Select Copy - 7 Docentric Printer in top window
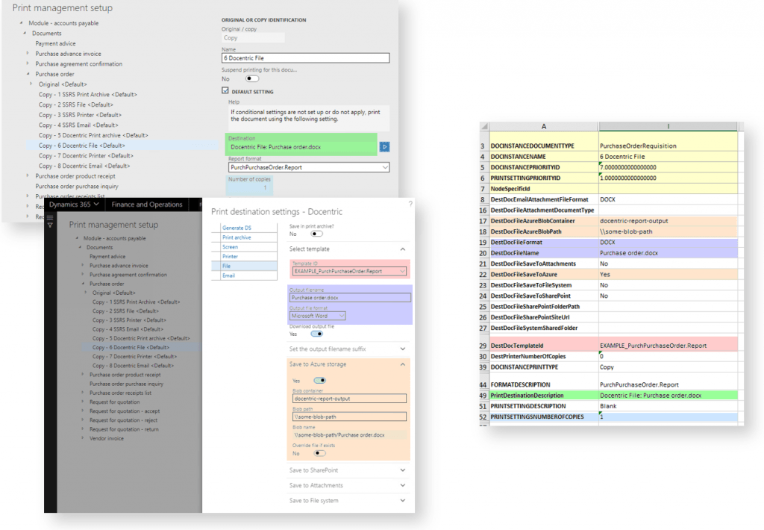The image size is (764, 530). [86, 155]
